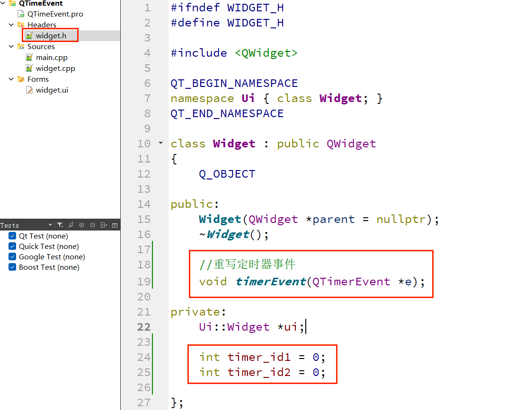Click the ~Widget destructor name
The height and width of the screenshot is (410, 506).
tap(225, 234)
